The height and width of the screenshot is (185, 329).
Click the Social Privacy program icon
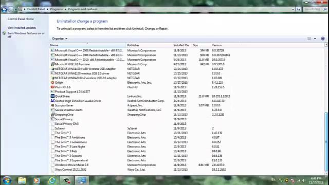pos(52,119)
